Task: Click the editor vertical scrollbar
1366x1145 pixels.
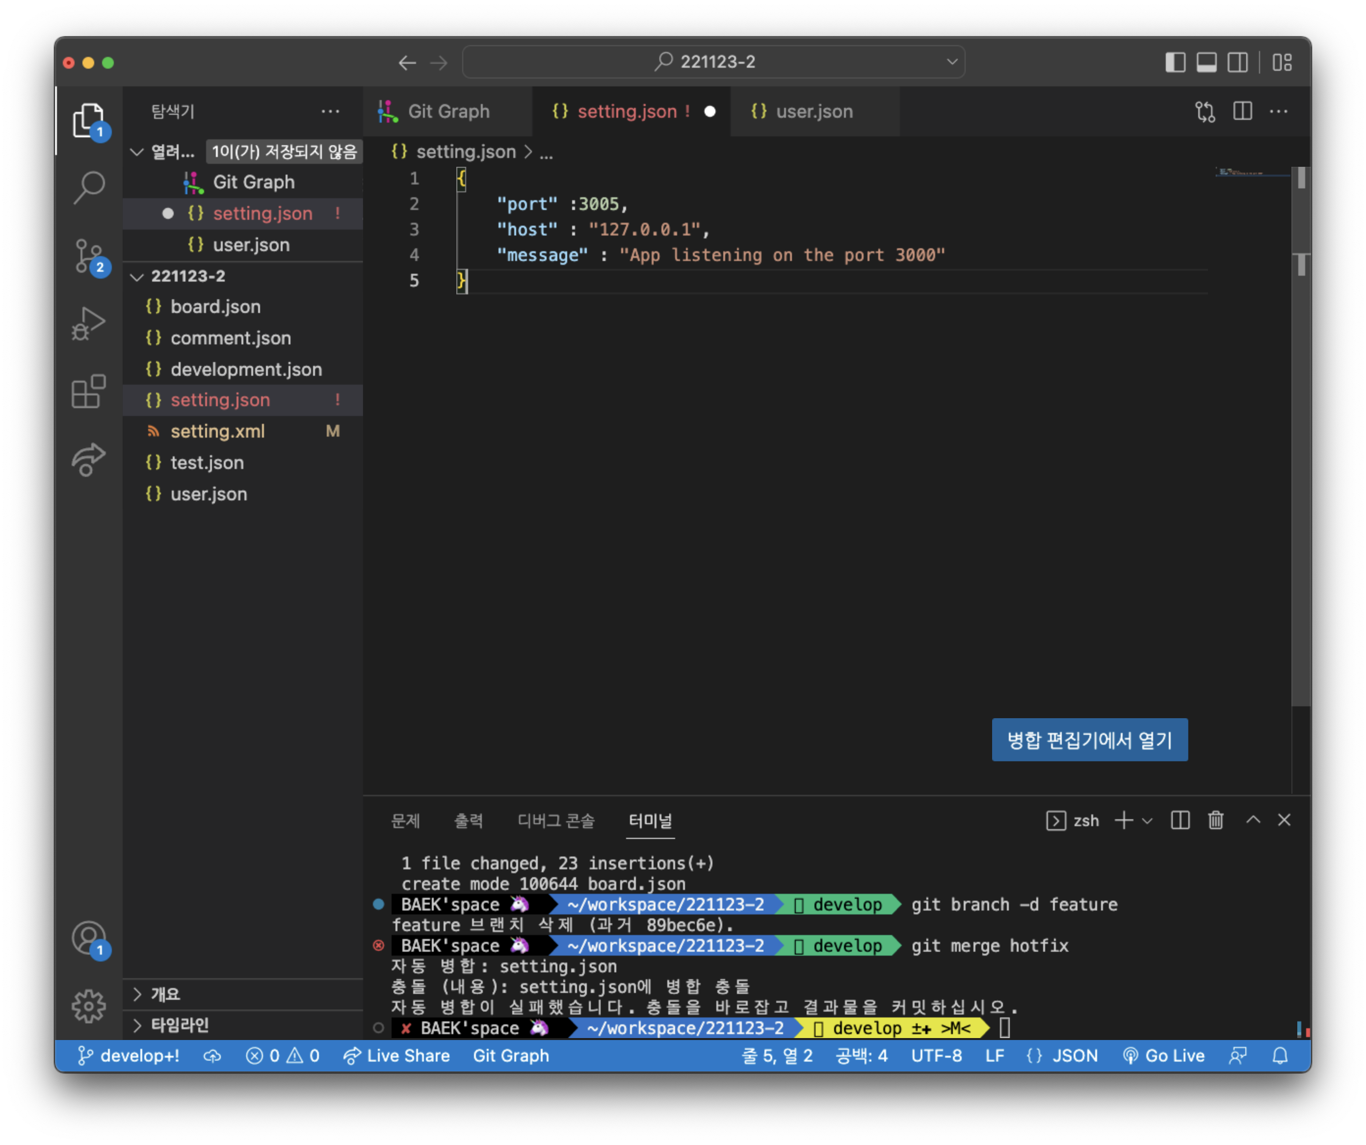Action: (1300, 455)
